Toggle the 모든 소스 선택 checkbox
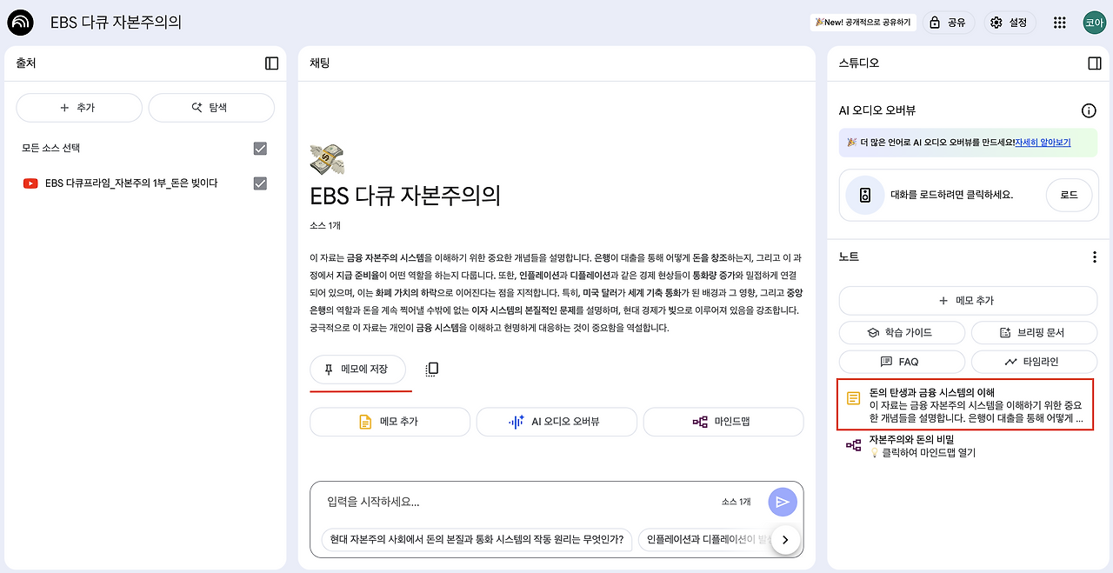Viewport: 1113px width, 573px height. click(x=259, y=148)
